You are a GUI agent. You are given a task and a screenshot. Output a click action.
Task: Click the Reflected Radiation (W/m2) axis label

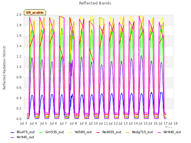4,68
